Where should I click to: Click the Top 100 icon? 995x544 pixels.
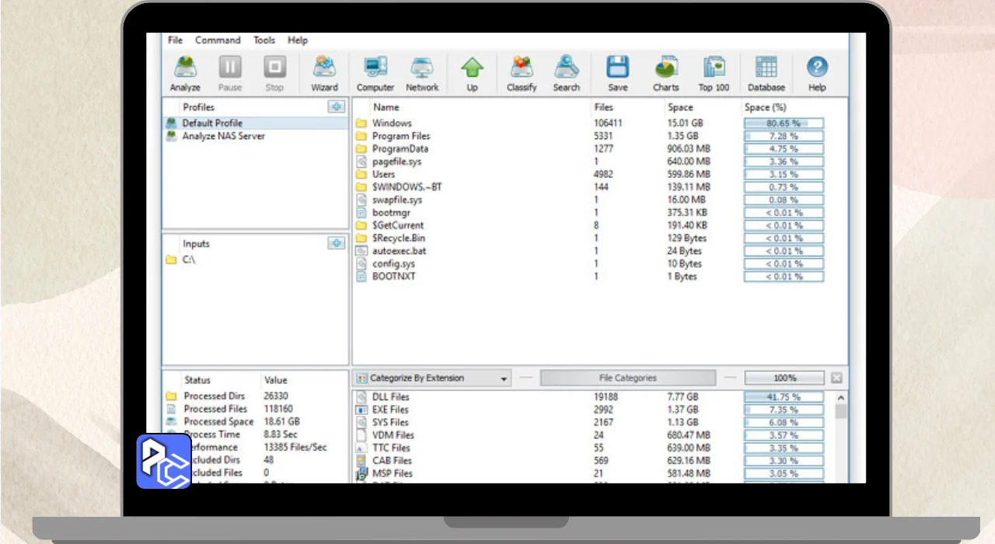pyautogui.click(x=714, y=73)
